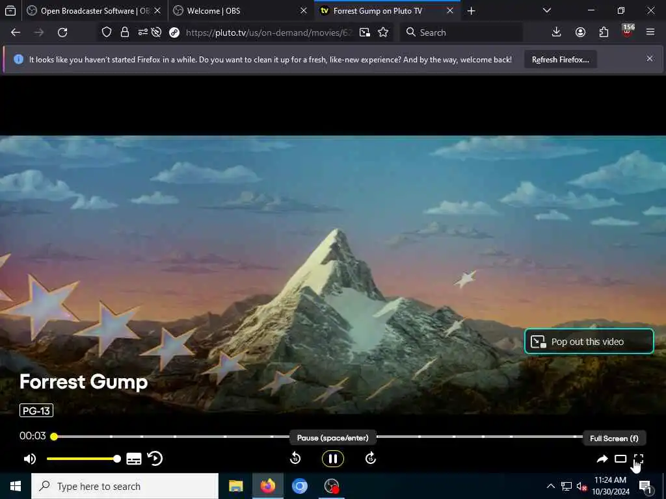The height and width of the screenshot is (499, 666).
Task: Click the DRM link icon in address bar
Action: tap(174, 32)
